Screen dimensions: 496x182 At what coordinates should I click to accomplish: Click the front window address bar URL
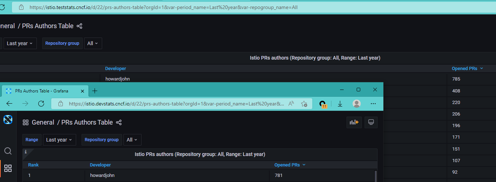coord(177,104)
